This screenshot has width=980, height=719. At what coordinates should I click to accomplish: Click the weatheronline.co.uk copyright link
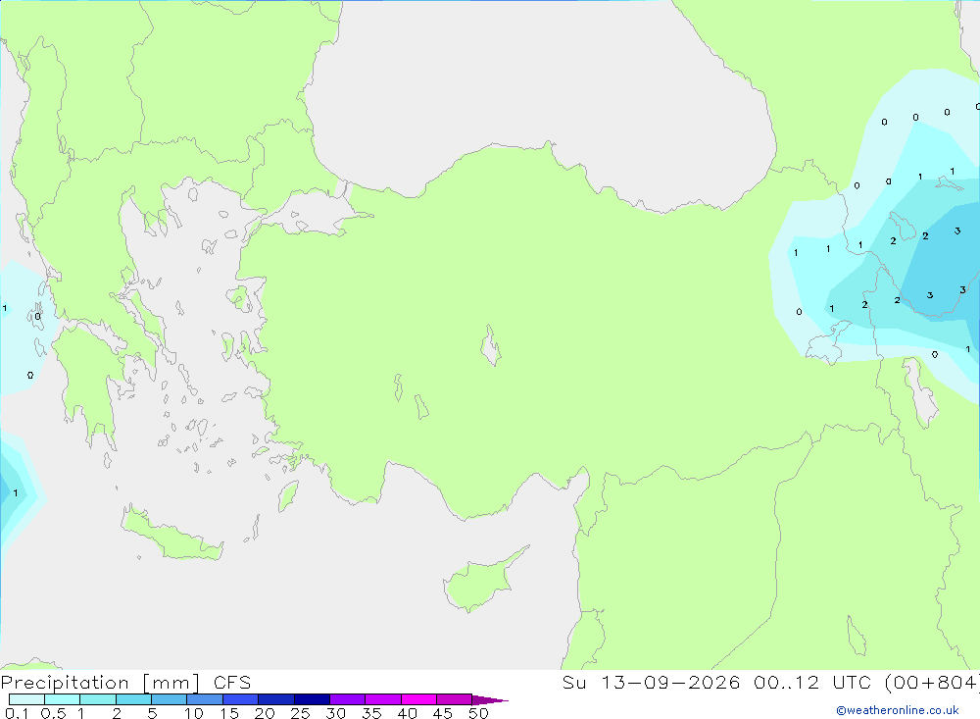click(x=898, y=710)
